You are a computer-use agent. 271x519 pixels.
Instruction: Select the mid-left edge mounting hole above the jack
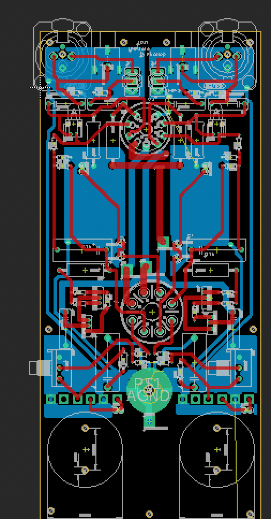click(x=49, y=329)
